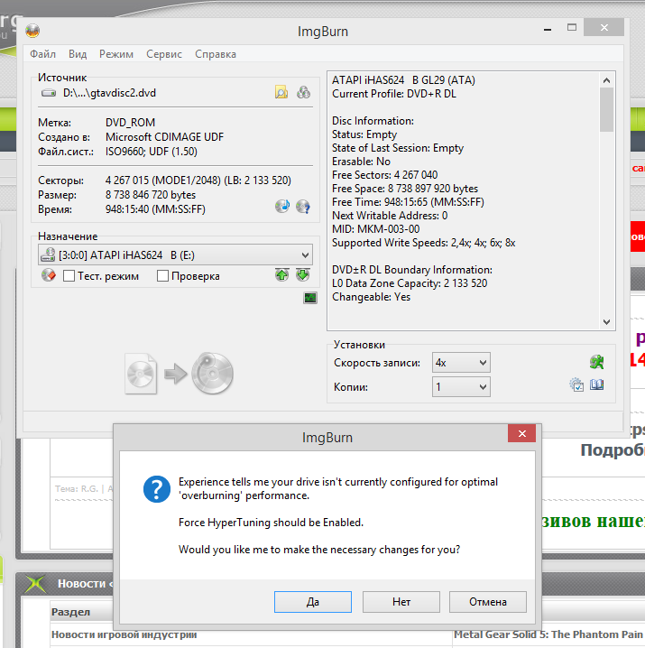Click Supported Write Speeds line
645x648 pixels.
tap(423, 243)
